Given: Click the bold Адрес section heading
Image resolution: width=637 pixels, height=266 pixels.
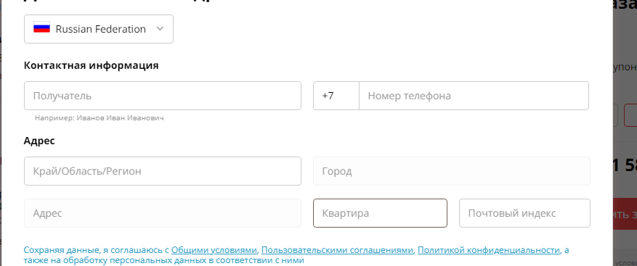Looking at the screenshot, I should pos(39,141).
